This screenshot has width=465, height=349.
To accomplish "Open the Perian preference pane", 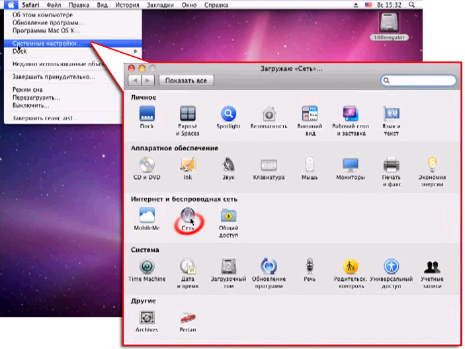I will pyautogui.click(x=188, y=318).
